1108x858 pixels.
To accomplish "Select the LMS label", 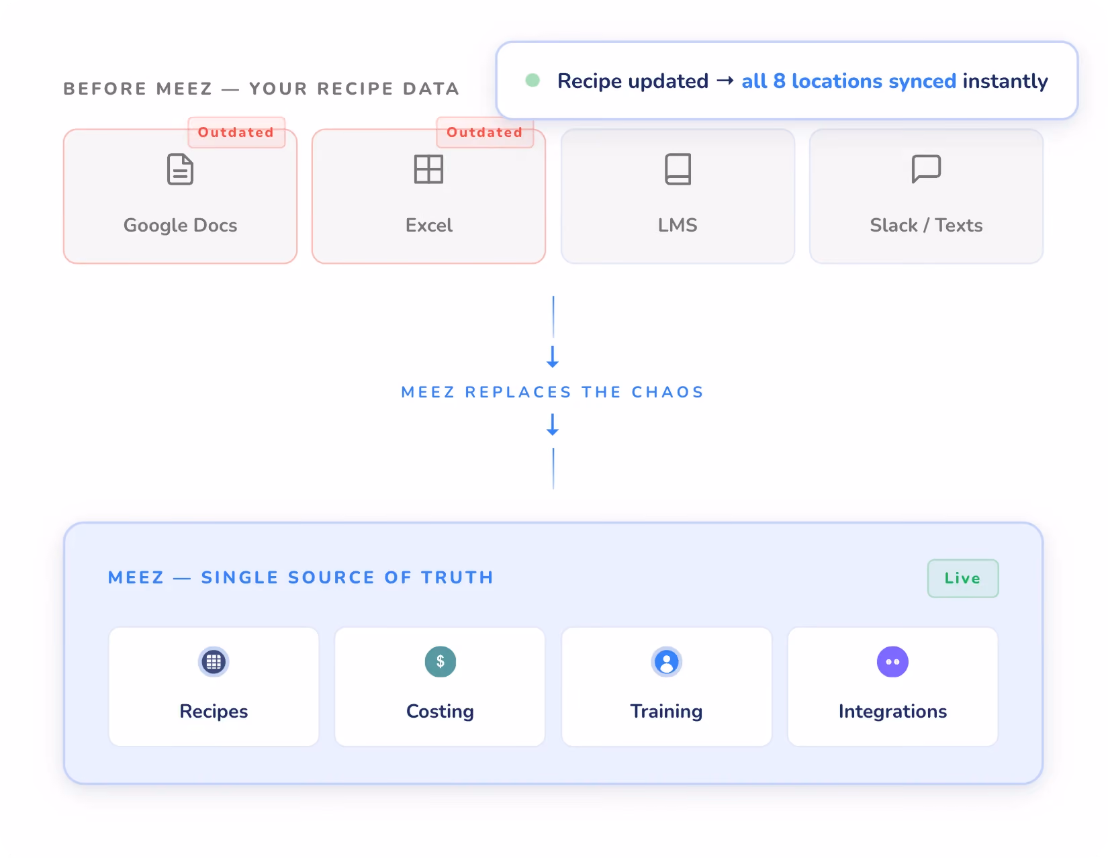I will pyautogui.click(x=678, y=225).
